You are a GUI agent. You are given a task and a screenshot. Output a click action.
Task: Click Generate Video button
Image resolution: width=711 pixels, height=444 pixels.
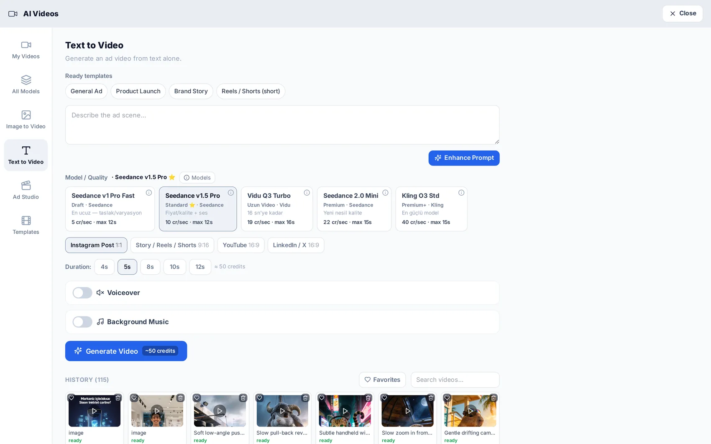pos(126,351)
